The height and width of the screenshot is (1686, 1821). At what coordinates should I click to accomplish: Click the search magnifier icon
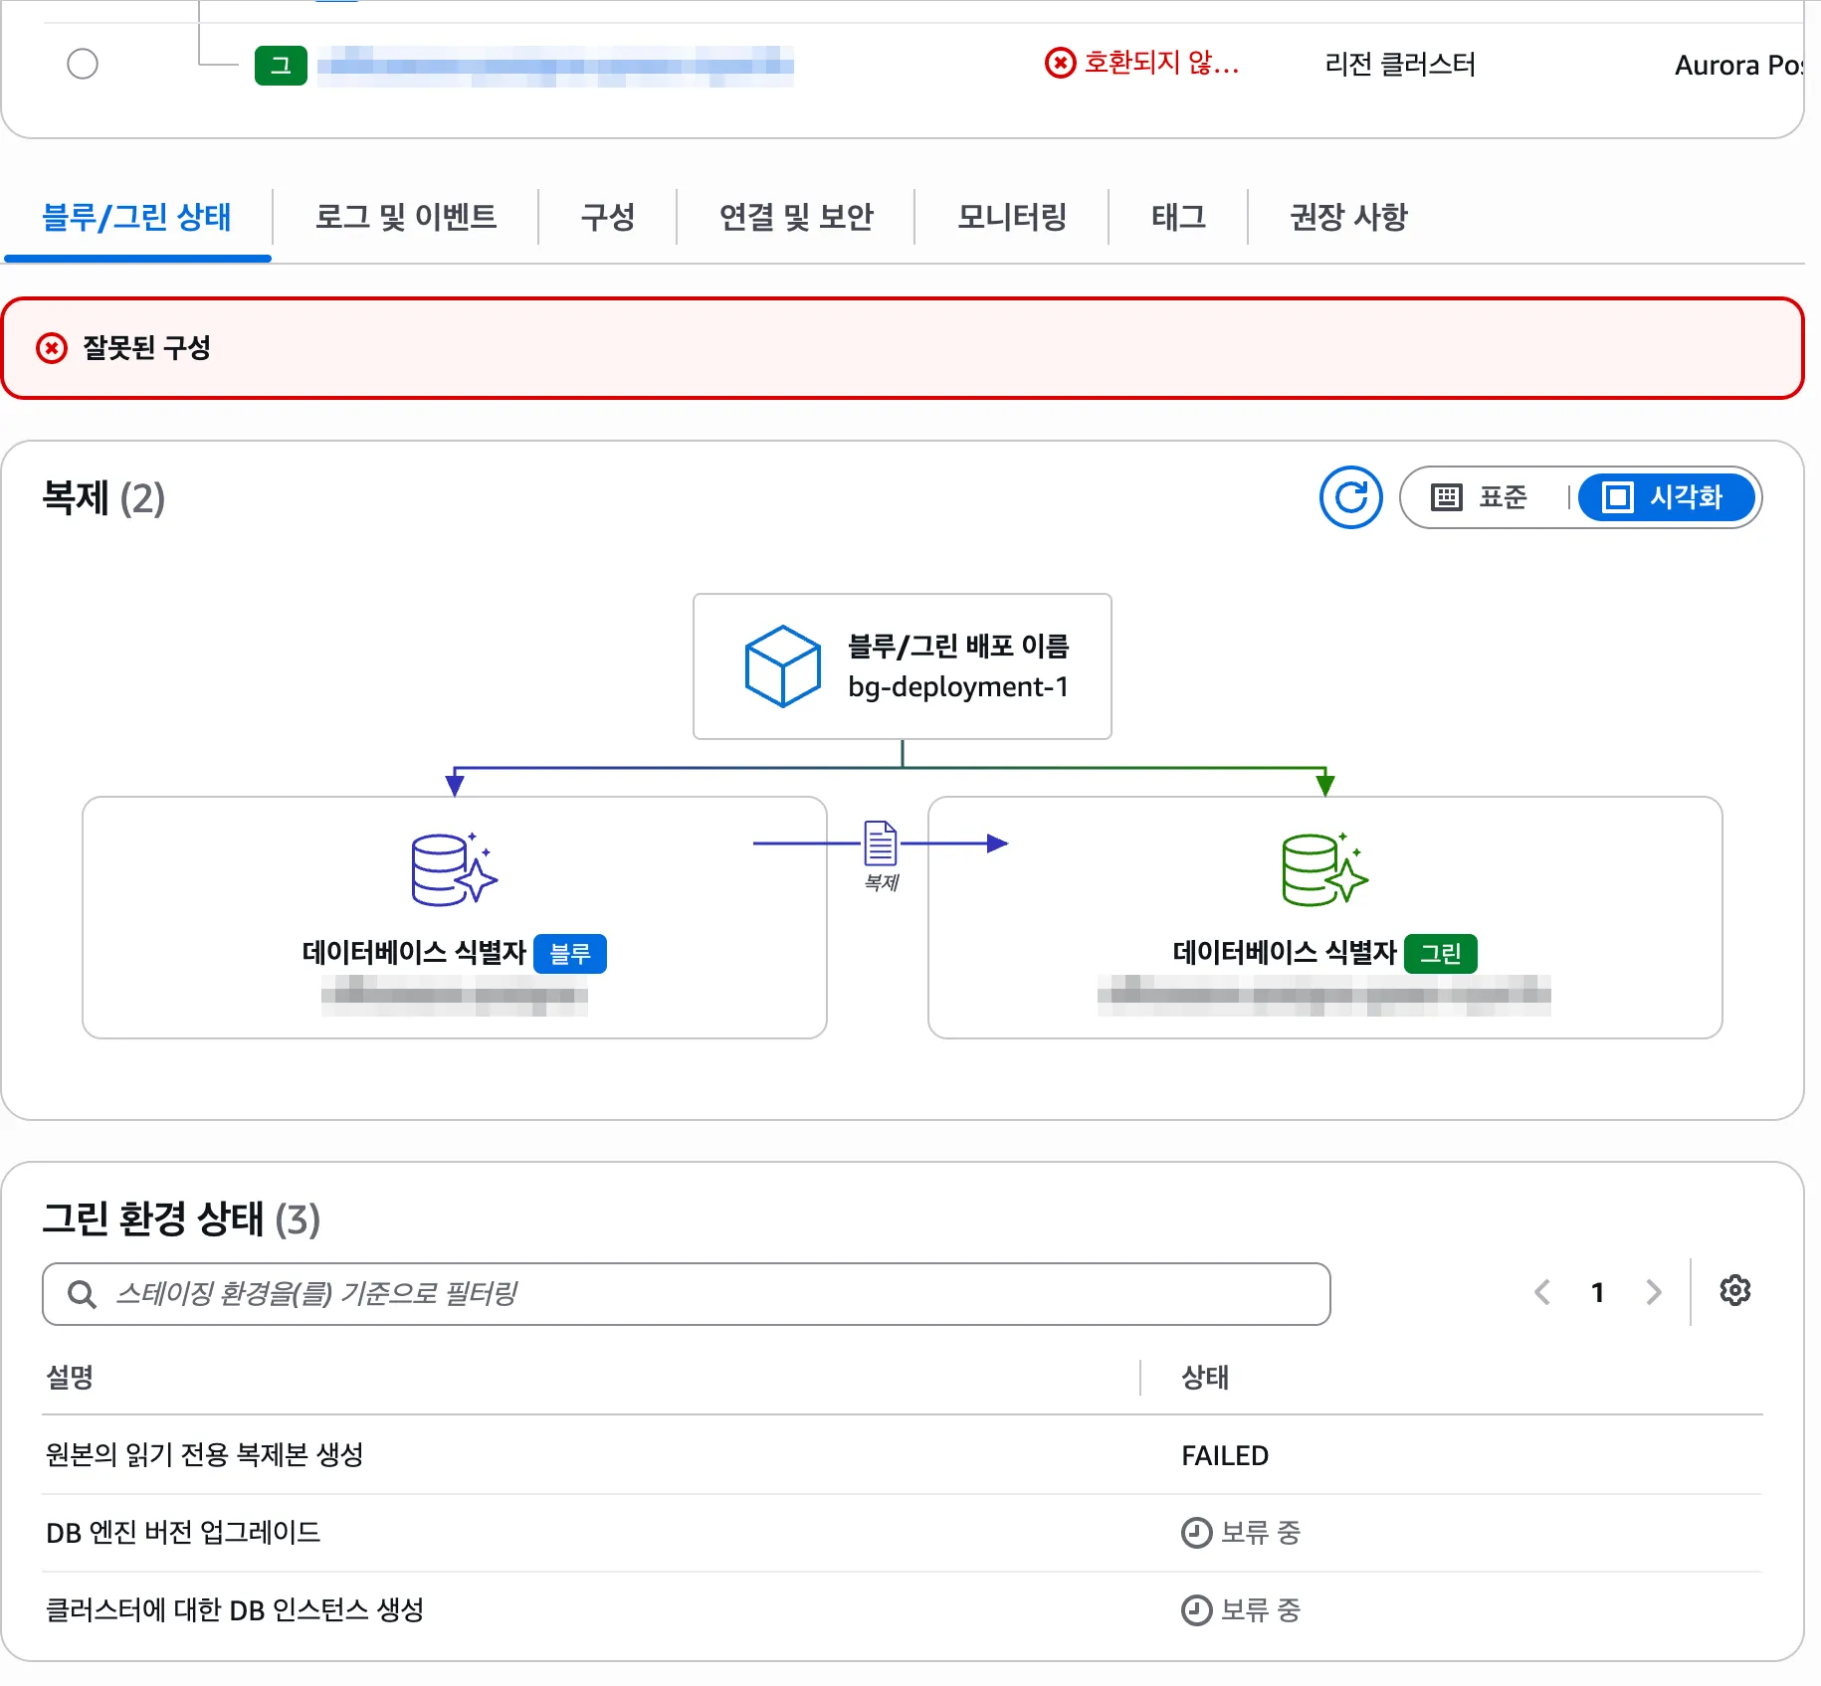82,1294
